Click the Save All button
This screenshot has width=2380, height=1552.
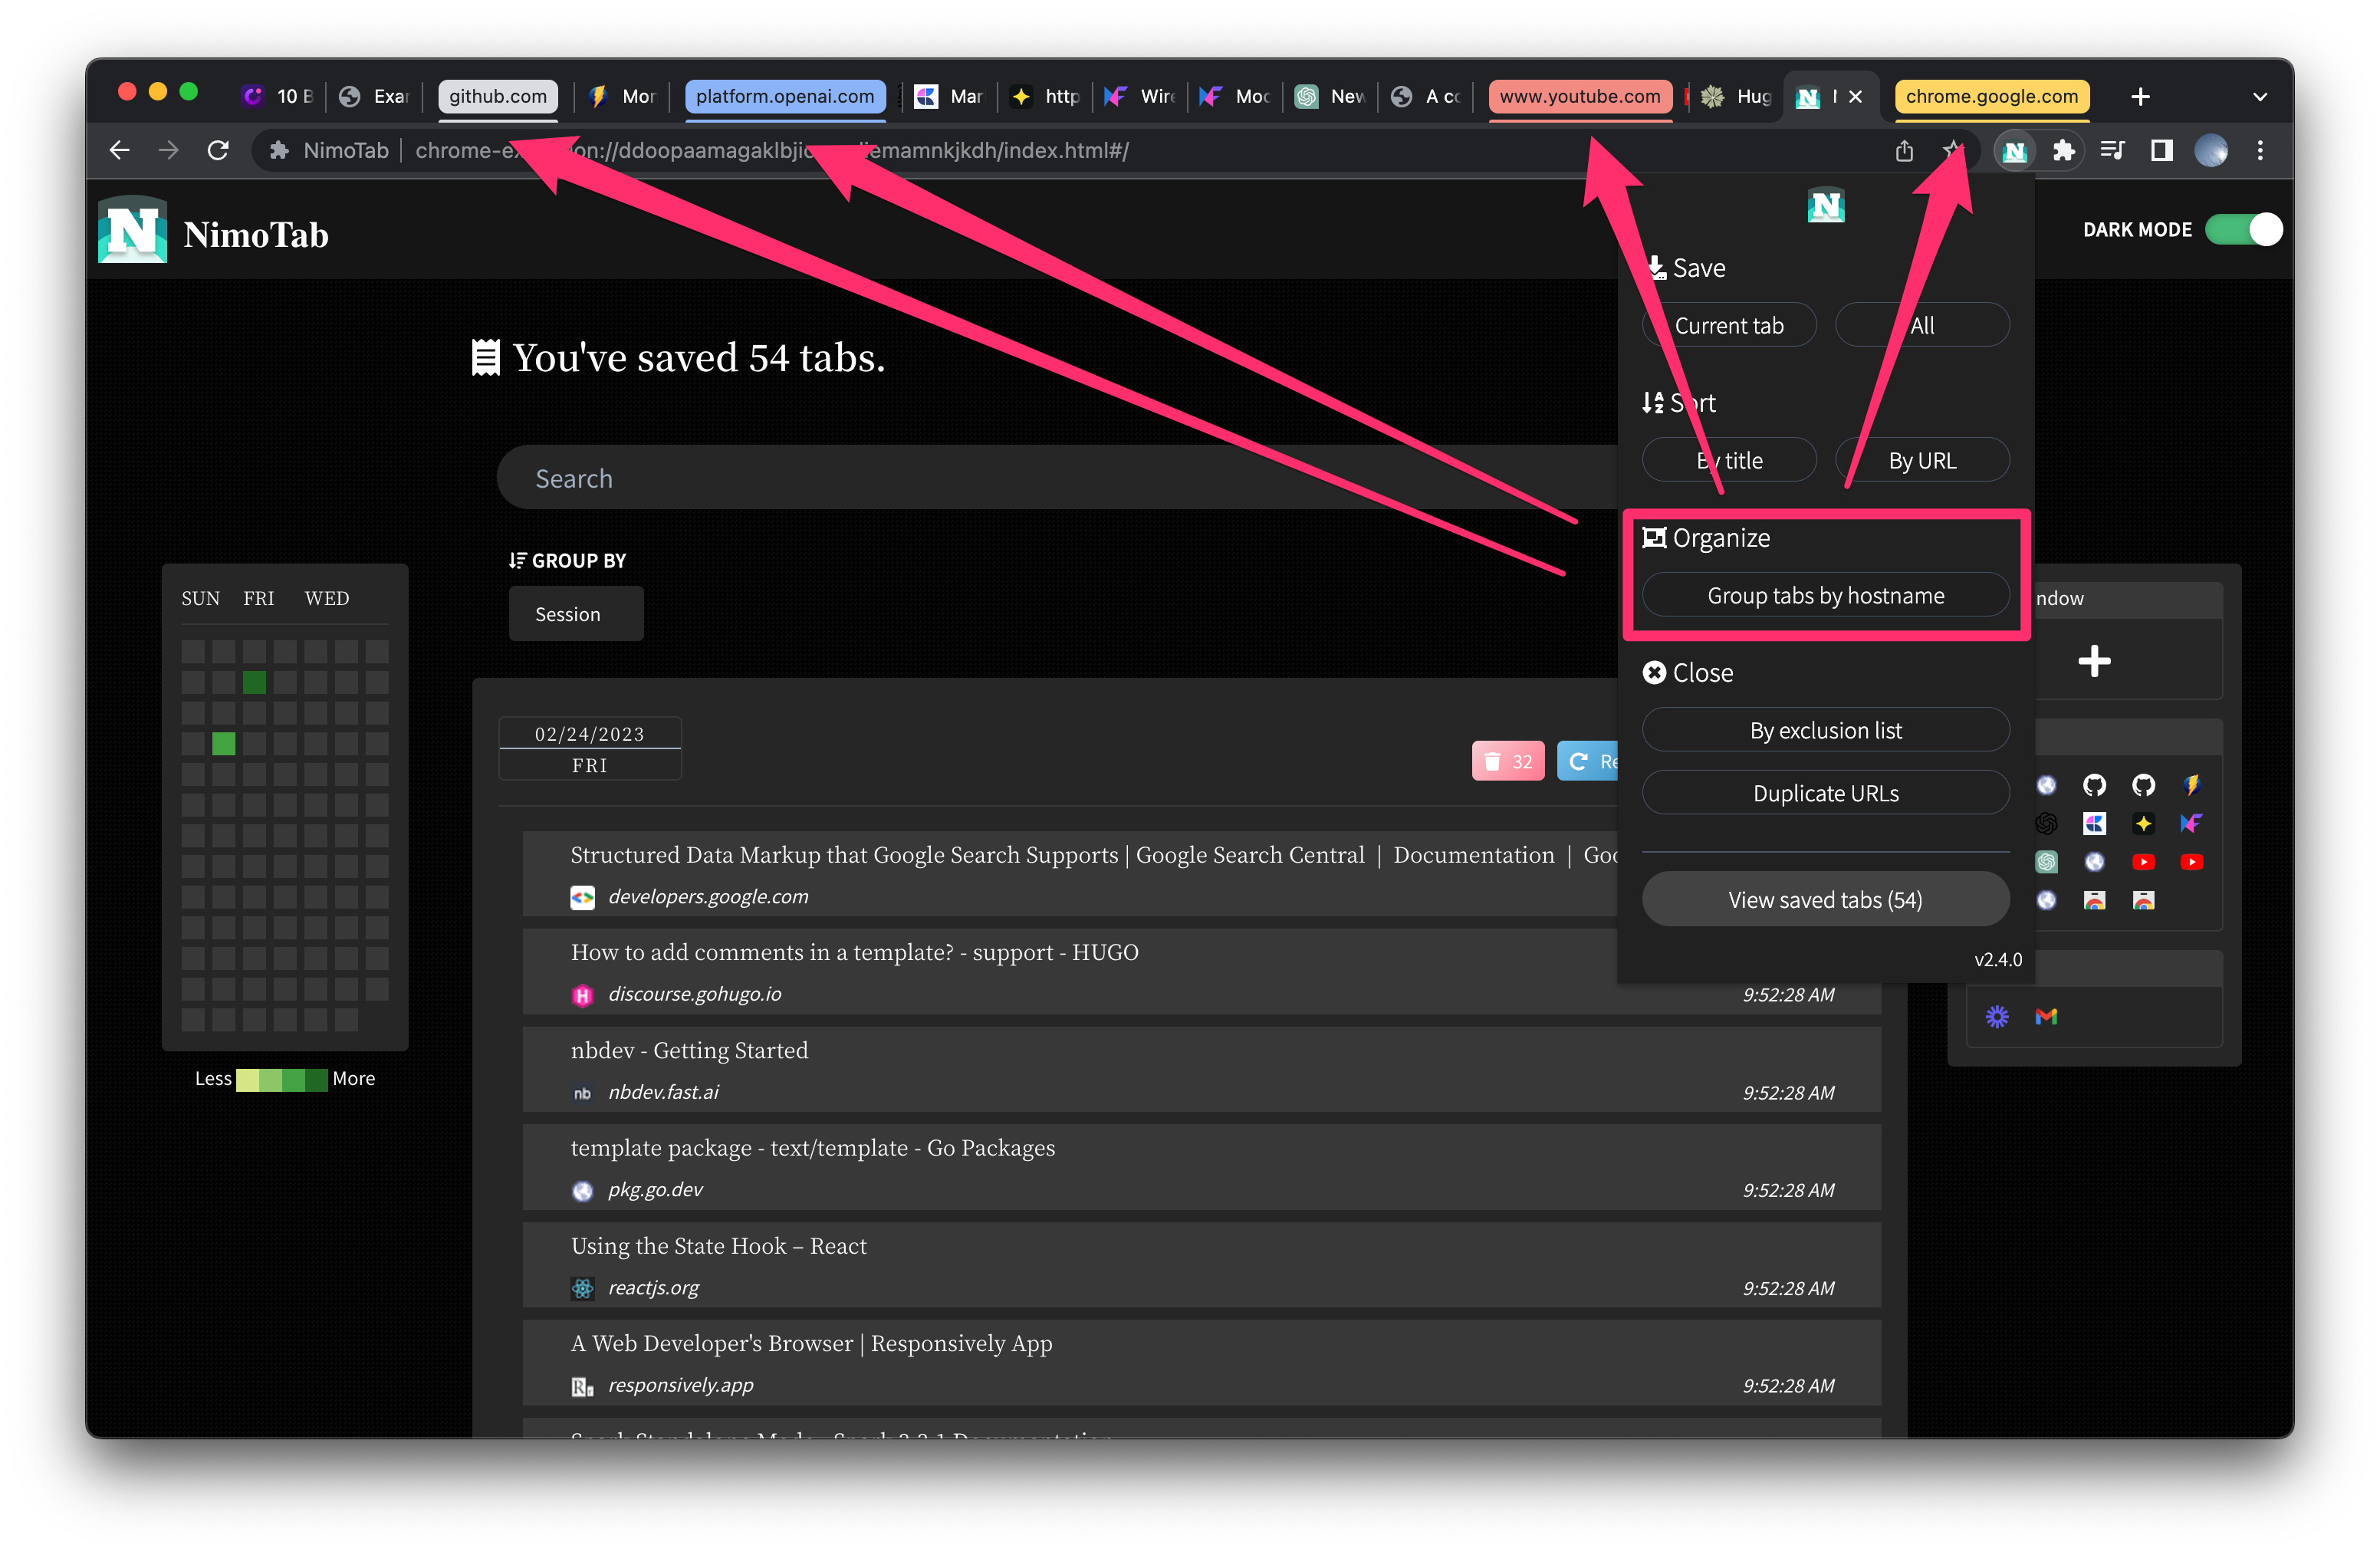point(1922,326)
